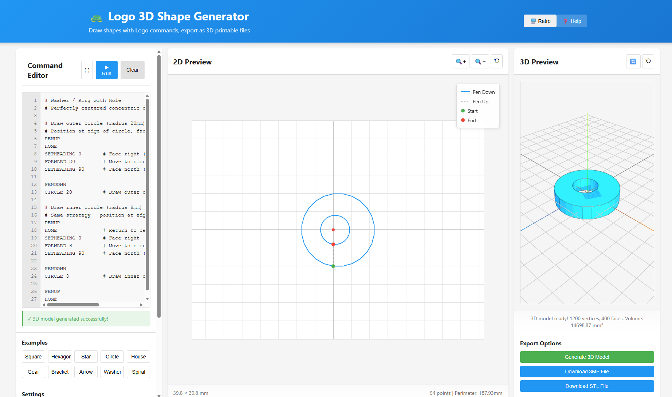Clear the command editor
Viewport: 672px width, 397px height.
132,70
